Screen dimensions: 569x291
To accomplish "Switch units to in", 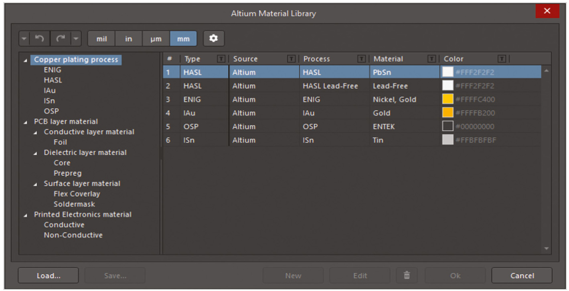I will [129, 39].
